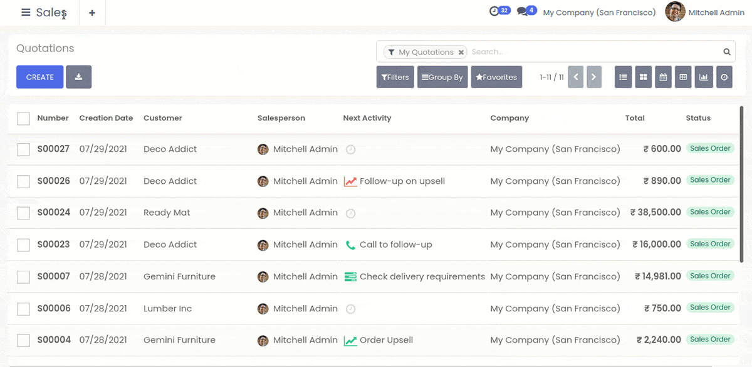Switch to Pivot table view icon
The height and width of the screenshot is (367, 752).
[x=683, y=77]
